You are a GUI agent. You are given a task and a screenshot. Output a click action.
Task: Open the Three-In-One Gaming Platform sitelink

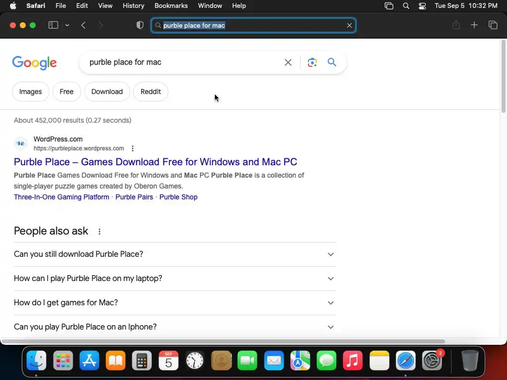[61, 197]
